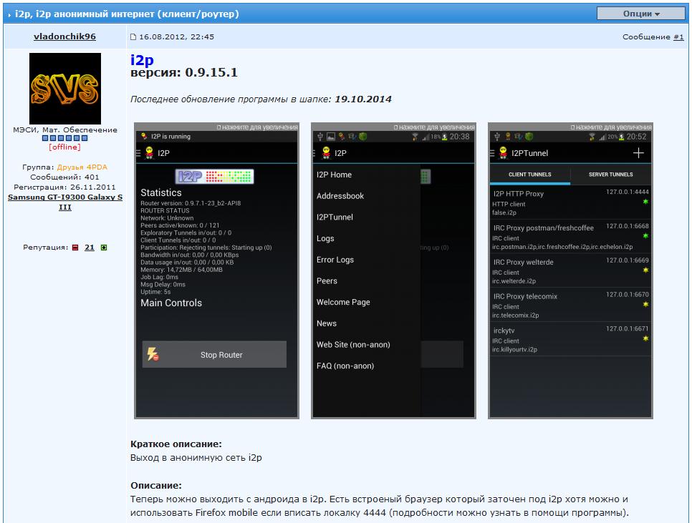Click yellow status star of IRC Proxy welterde
The width and height of the screenshot is (692, 523).
pos(645,270)
